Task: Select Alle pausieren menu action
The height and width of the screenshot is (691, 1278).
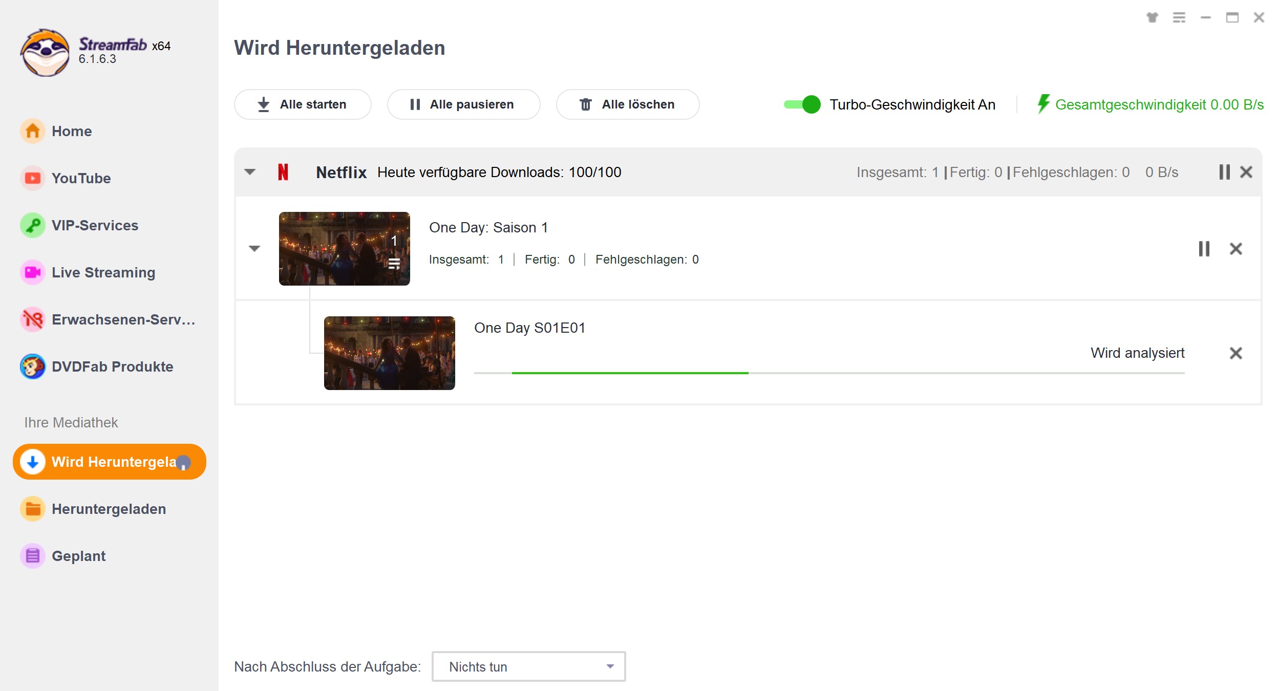Action: tap(463, 104)
